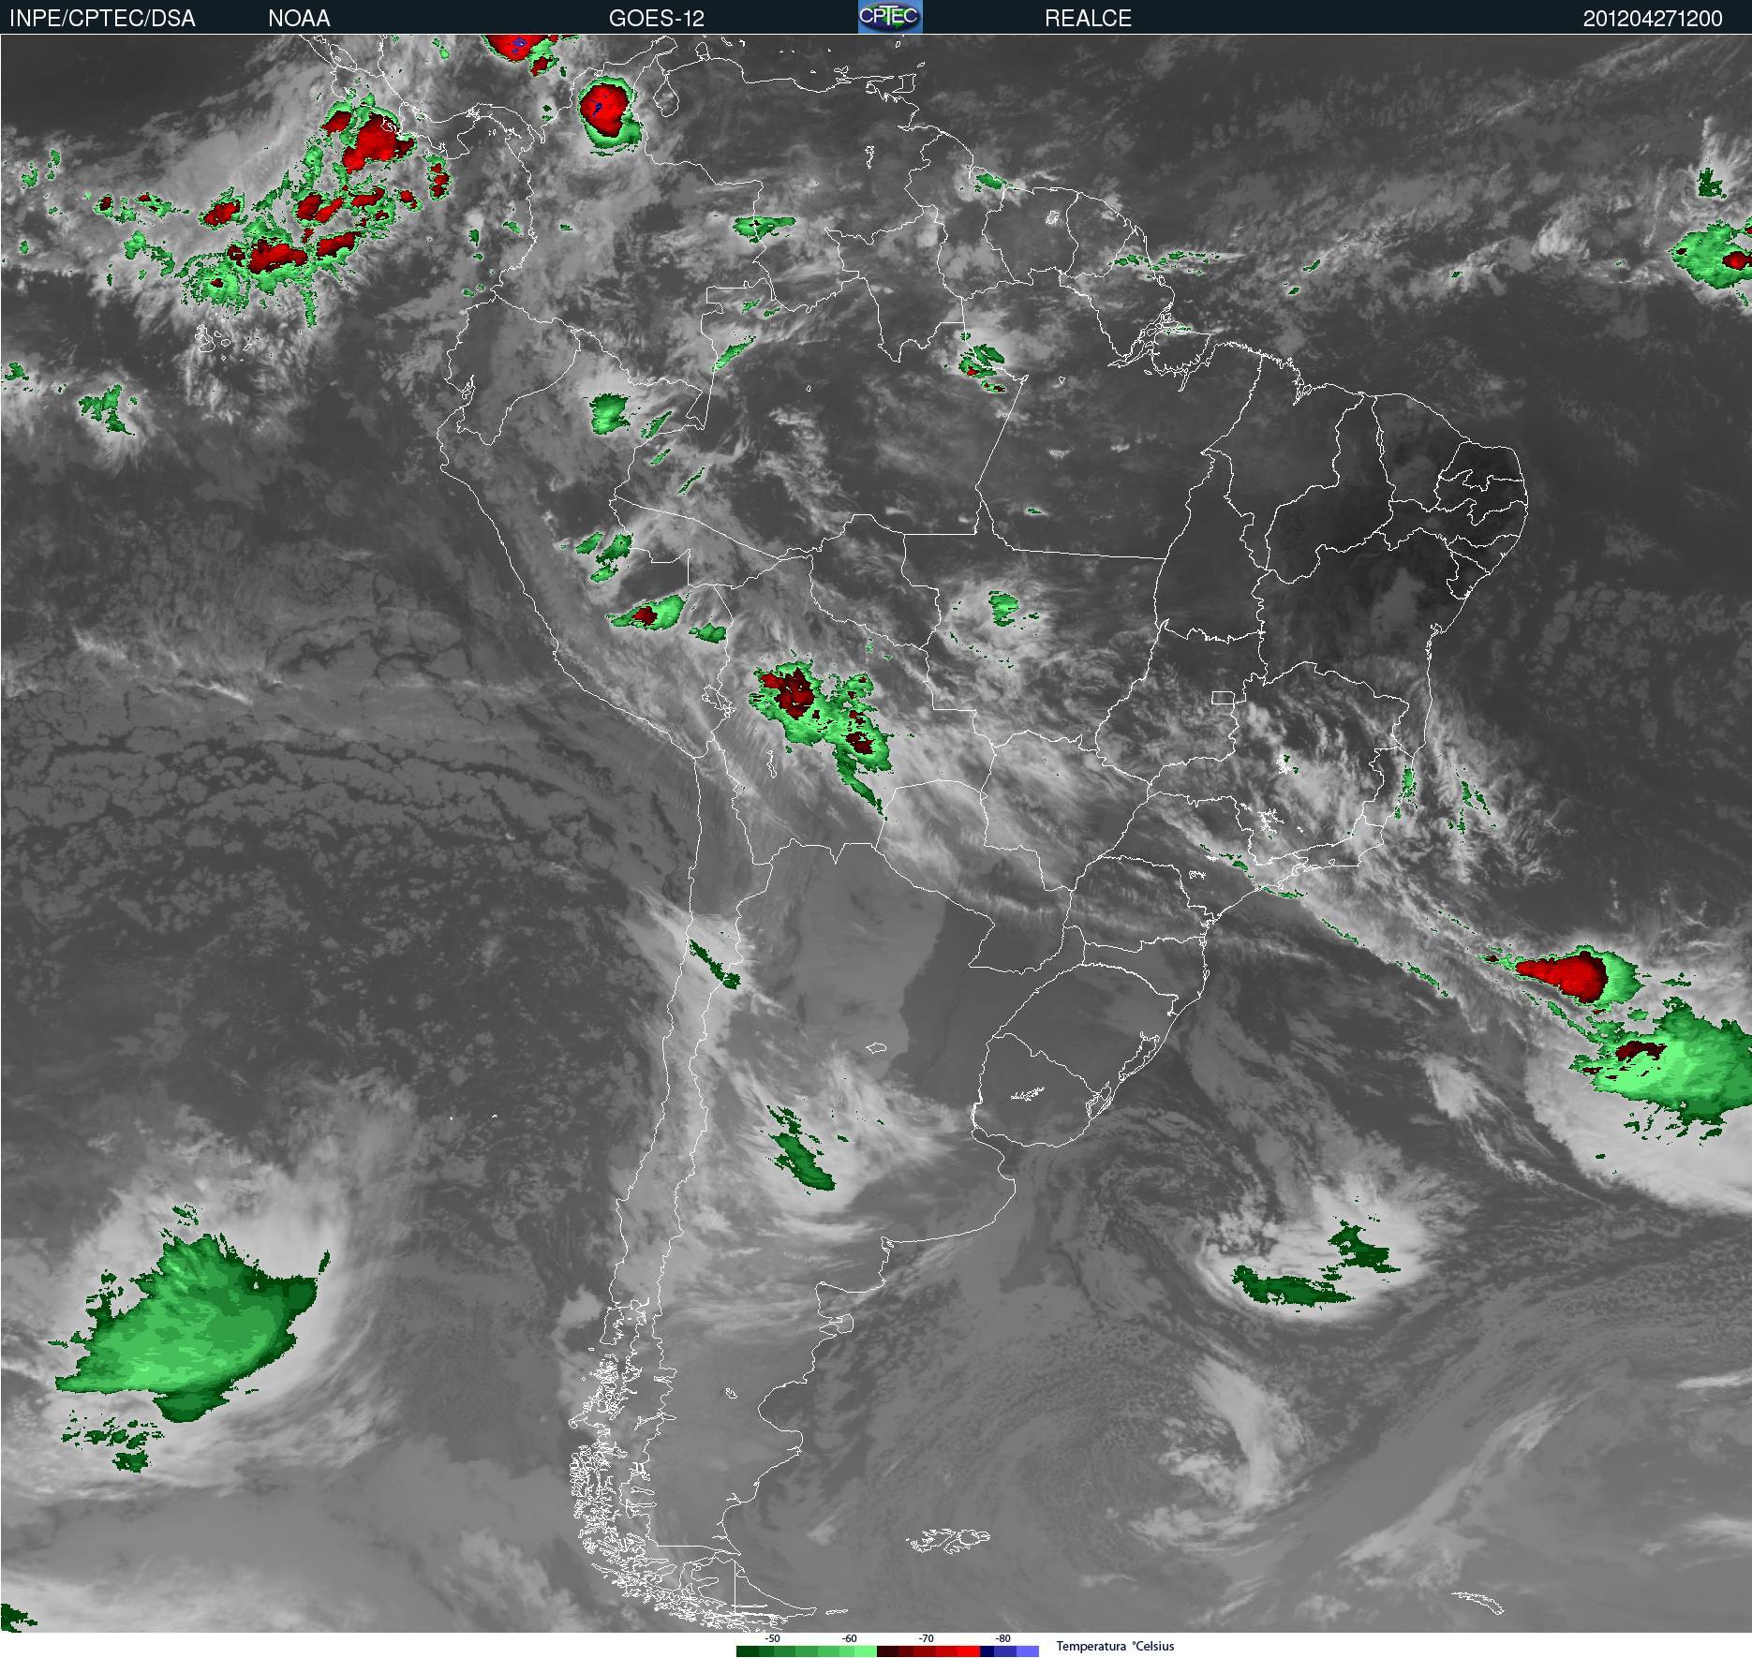
Task: Click the GOES-12 satellite label
Action: [656, 18]
